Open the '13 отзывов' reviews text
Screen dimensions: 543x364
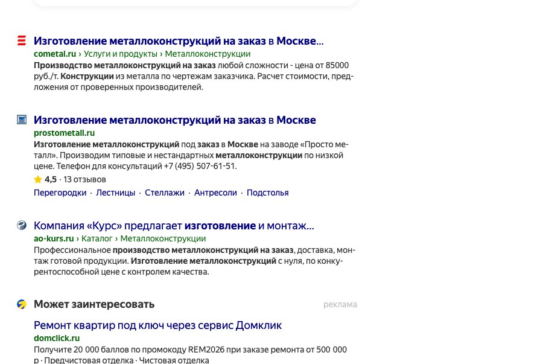(x=84, y=179)
